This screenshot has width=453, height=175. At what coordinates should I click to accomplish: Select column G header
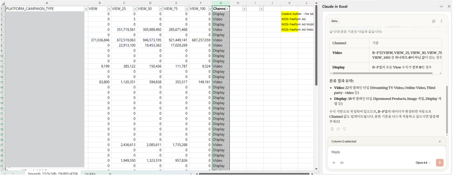[x=221, y=3]
